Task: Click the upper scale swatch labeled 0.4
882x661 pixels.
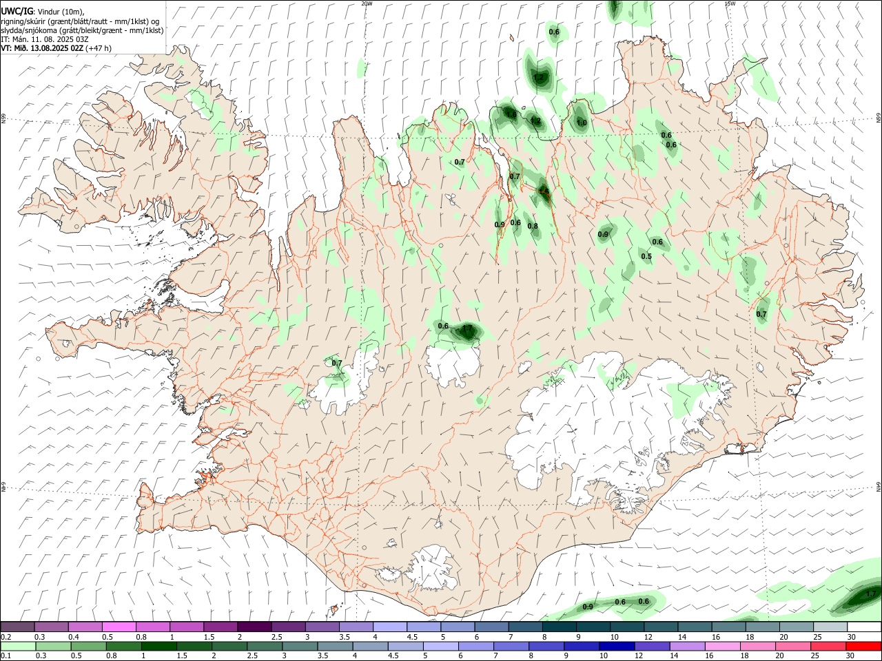Action: click(x=85, y=627)
